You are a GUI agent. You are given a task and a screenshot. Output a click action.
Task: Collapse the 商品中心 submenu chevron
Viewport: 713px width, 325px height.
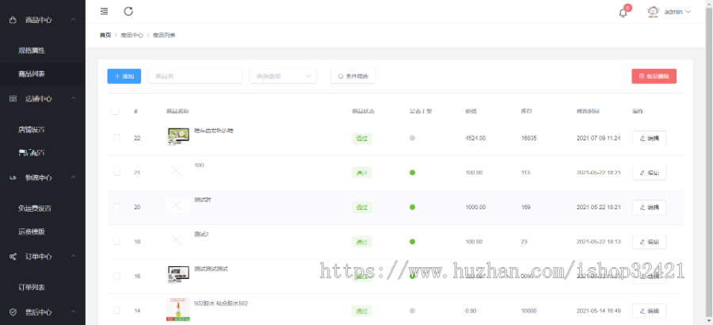[x=73, y=20]
